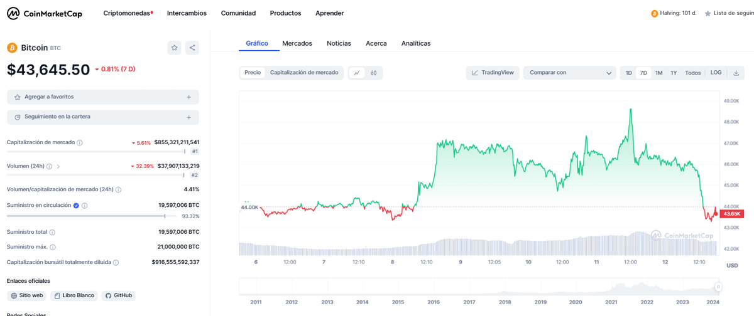
Task: Click the share icon beside Bitcoin
Action: click(x=192, y=48)
